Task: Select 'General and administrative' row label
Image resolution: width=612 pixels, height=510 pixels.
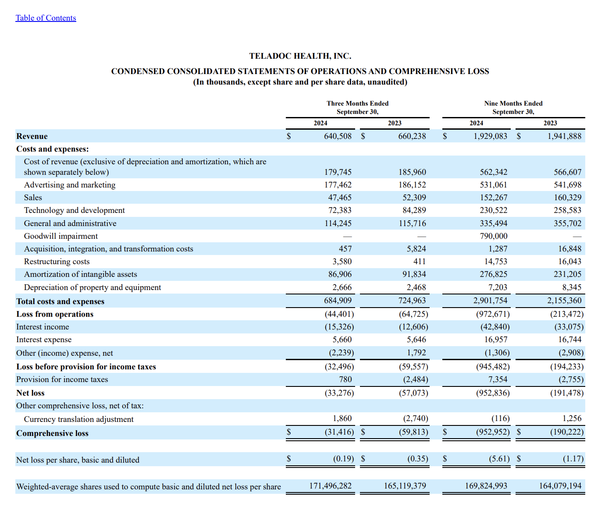Action: [x=70, y=223]
